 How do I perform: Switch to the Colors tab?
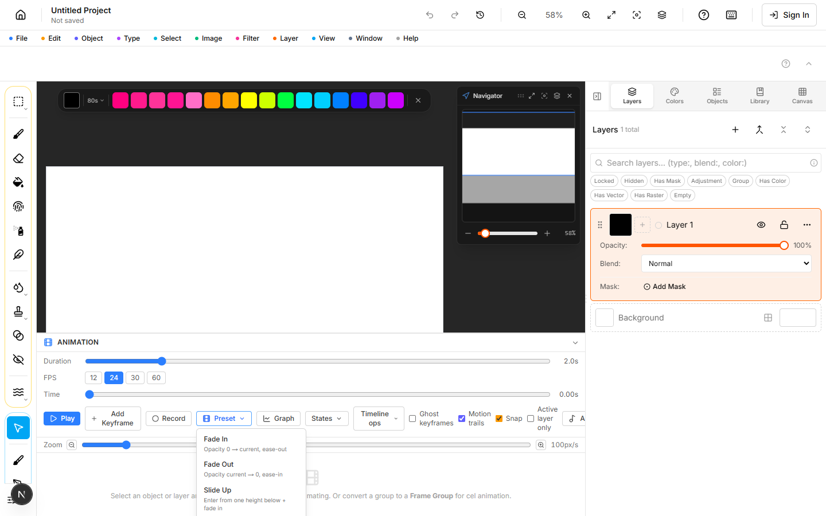tap(675, 96)
